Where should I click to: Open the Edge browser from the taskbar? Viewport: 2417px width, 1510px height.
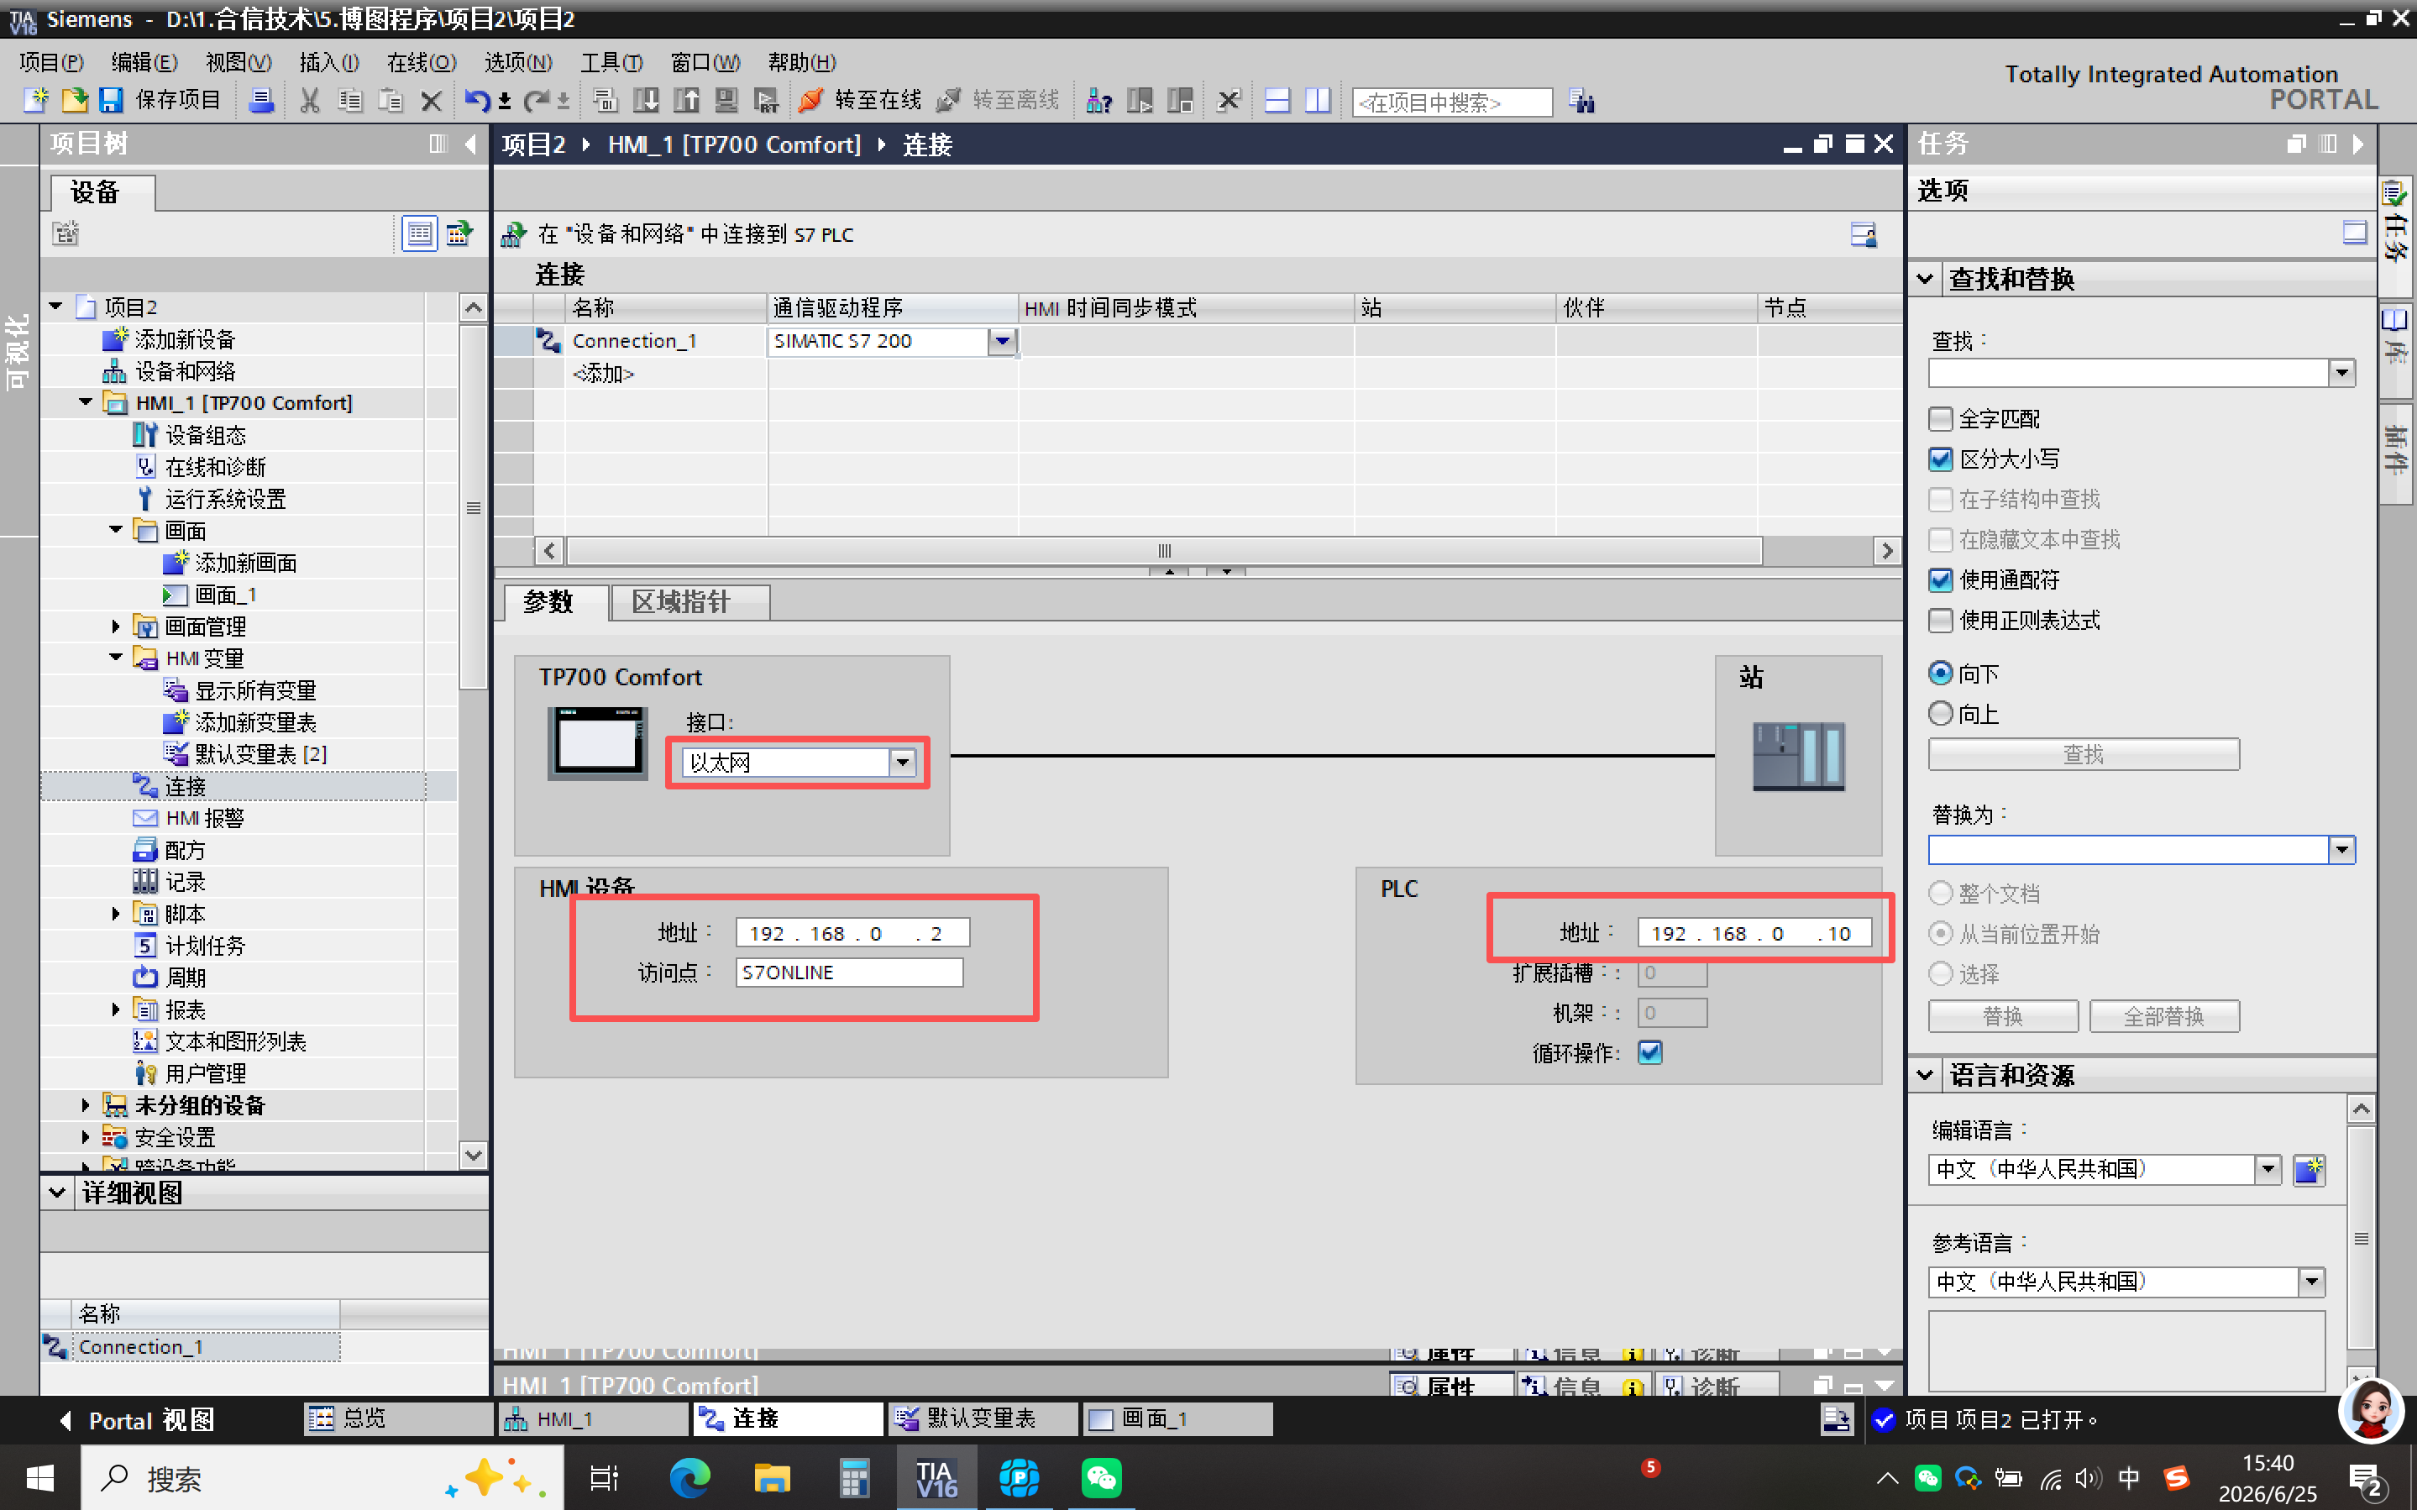point(689,1477)
